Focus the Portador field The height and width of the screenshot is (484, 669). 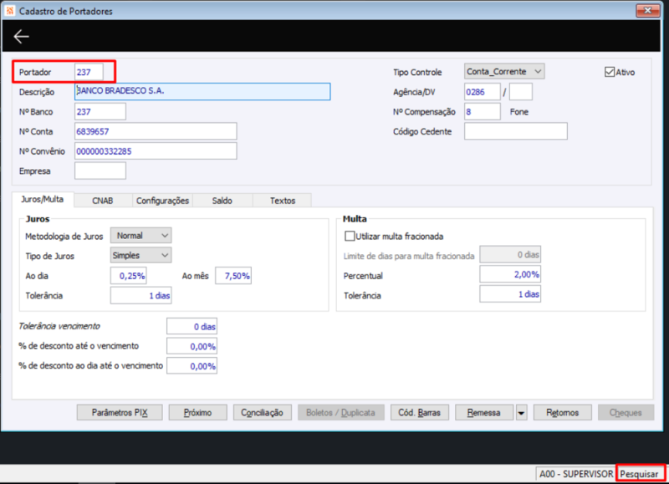pos(89,72)
